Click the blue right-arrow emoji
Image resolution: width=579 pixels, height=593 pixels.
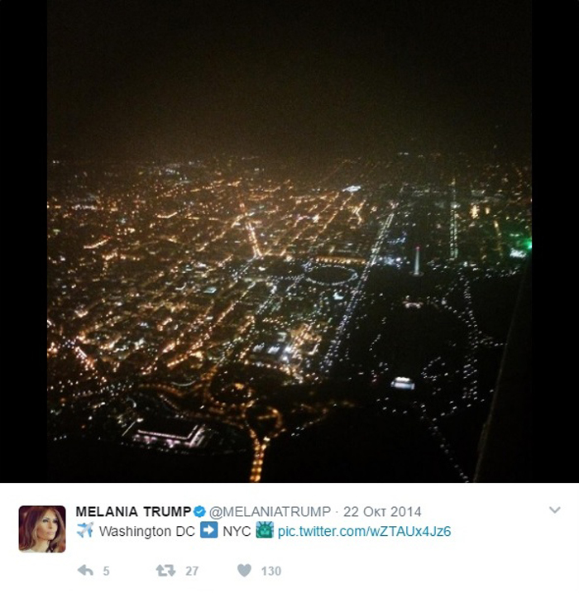[x=208, y=530]
